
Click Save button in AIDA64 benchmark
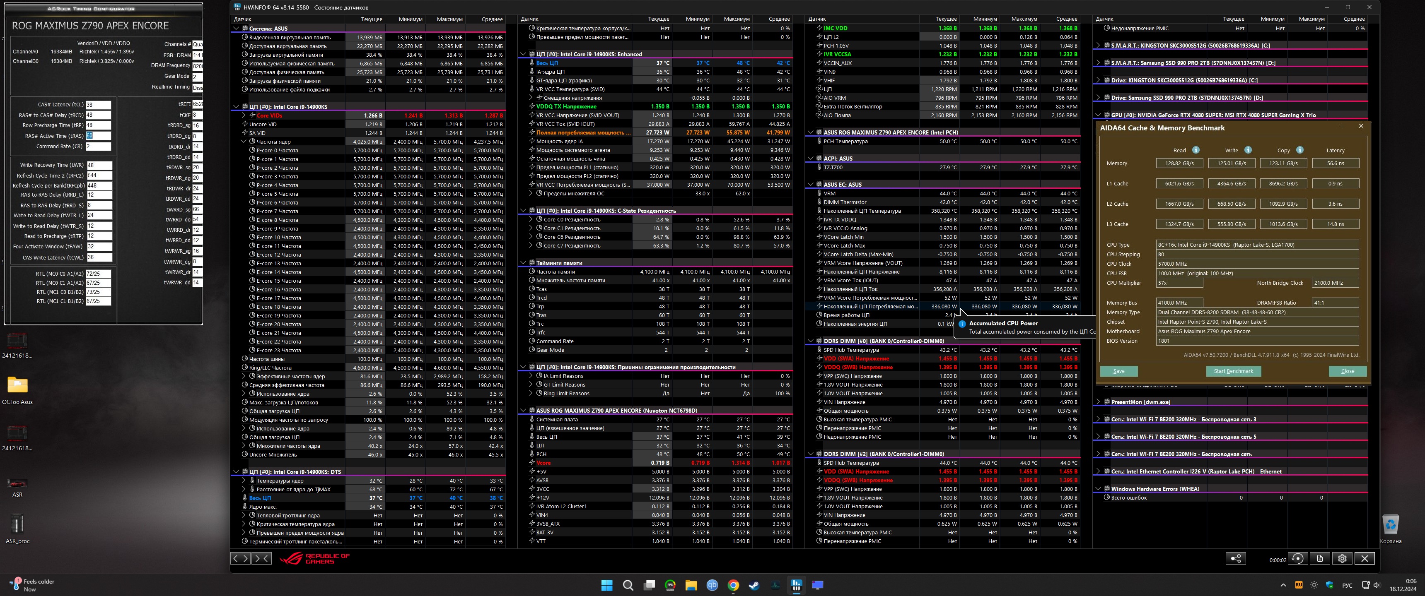click(x=1118, y=371)
